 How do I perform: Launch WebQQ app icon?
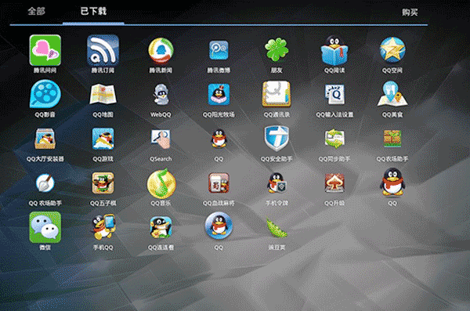point(161,94)
